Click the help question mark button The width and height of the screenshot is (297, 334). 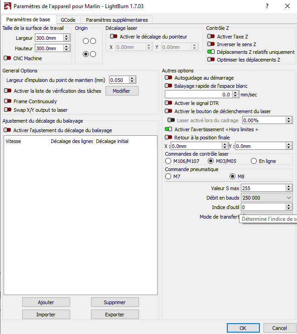coord(267,6)
